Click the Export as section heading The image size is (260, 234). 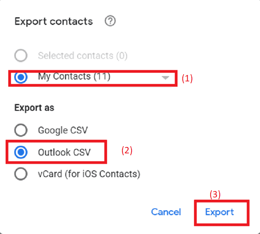coord(34,108)
